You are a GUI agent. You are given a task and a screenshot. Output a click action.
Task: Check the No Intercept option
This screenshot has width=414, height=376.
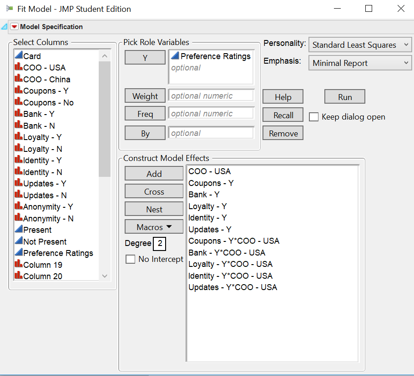click(x=131, y=259)
